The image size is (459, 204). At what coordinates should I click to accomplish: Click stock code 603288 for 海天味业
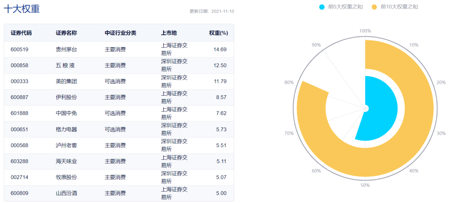(x=19, y=161)
